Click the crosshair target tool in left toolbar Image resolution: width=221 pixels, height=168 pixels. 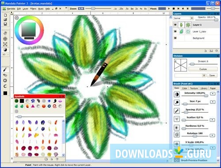(x=5, y=39)
